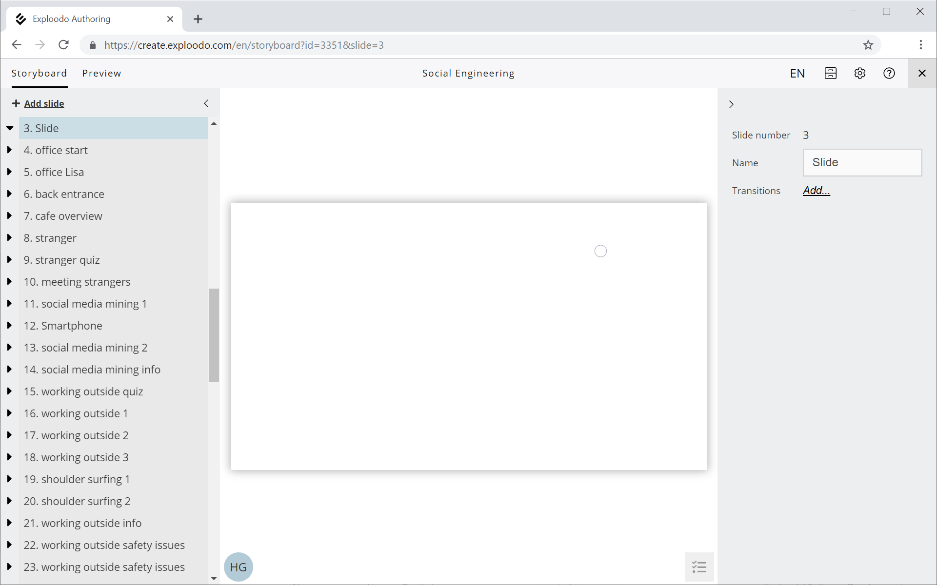The height and width of the screenshot is (585, 937).
Task: Expand the 4. office start slide
Action: 9,150
